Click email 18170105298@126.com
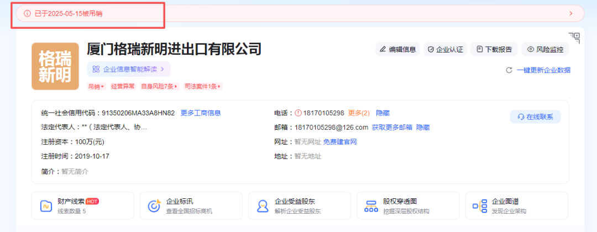Image resolution: width=597 pixels, height=232 pixels. pyautogui.click(x=331, y=128)
